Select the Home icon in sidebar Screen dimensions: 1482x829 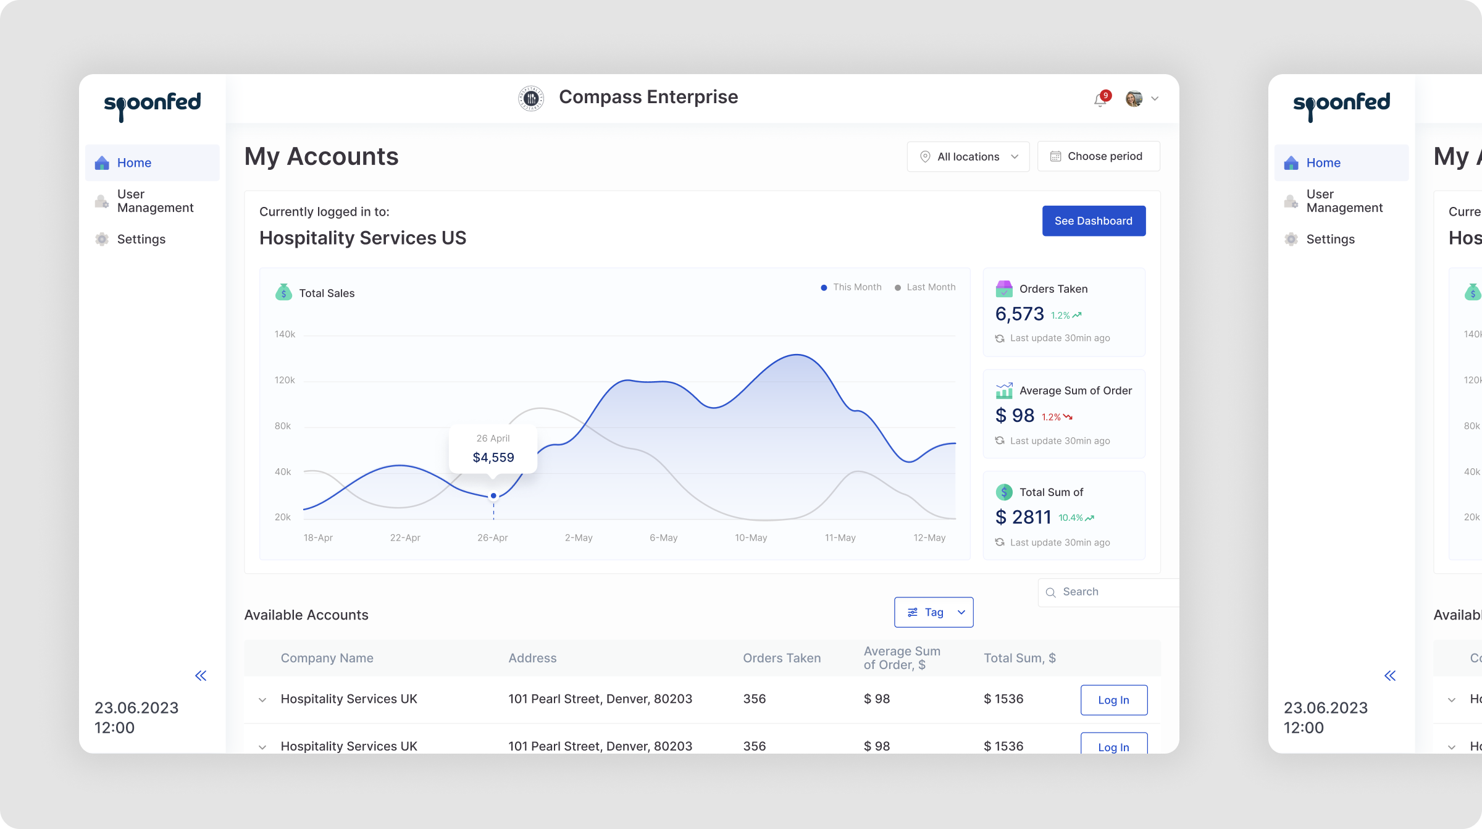101,162
